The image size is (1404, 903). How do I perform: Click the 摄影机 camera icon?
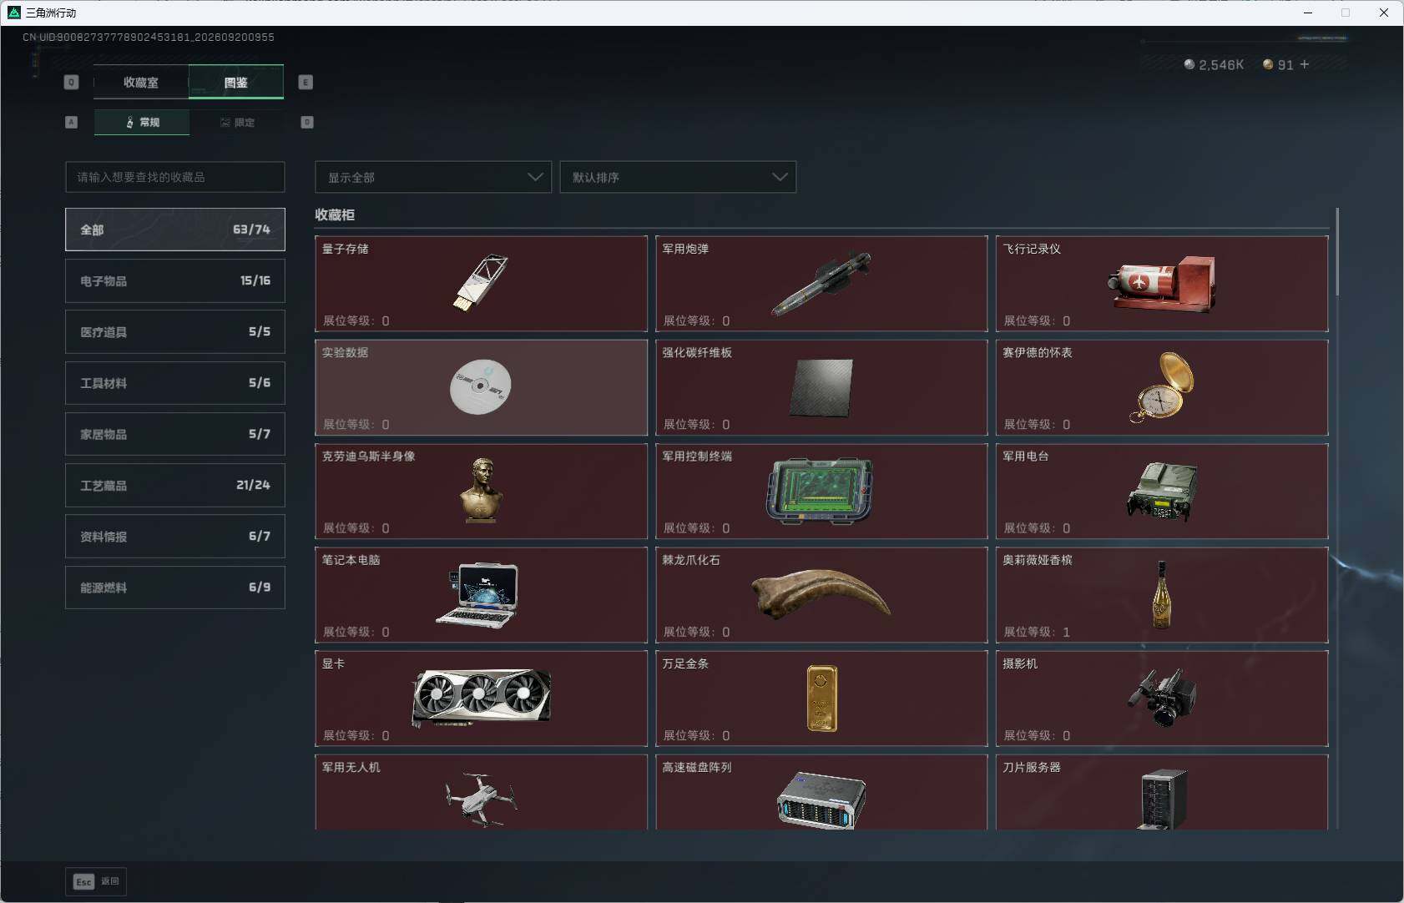pyautogui.click(x=1162, y=698)
